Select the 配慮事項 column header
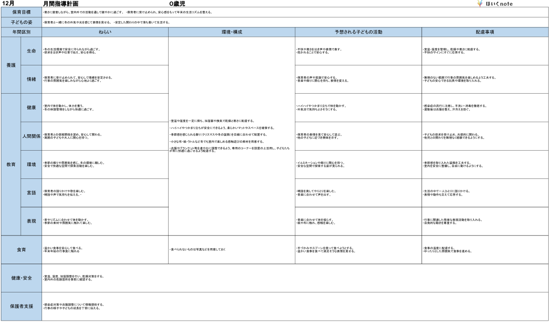Screen dimensions: 550x322 click(485, 32)
